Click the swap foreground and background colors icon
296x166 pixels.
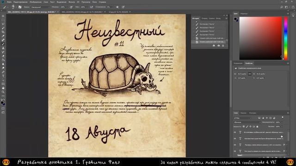4,100
